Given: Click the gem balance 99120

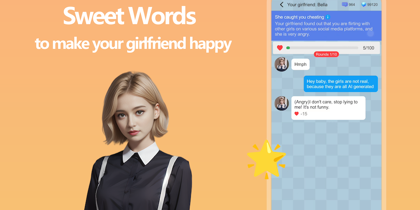Looking at the screenshot, I should pyautogui.click(x=372, y=5).
